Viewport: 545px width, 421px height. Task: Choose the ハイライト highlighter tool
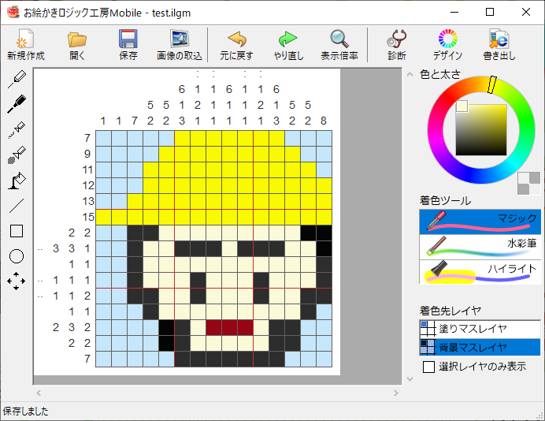480,272
